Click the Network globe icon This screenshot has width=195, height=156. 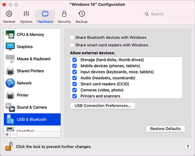10,83
